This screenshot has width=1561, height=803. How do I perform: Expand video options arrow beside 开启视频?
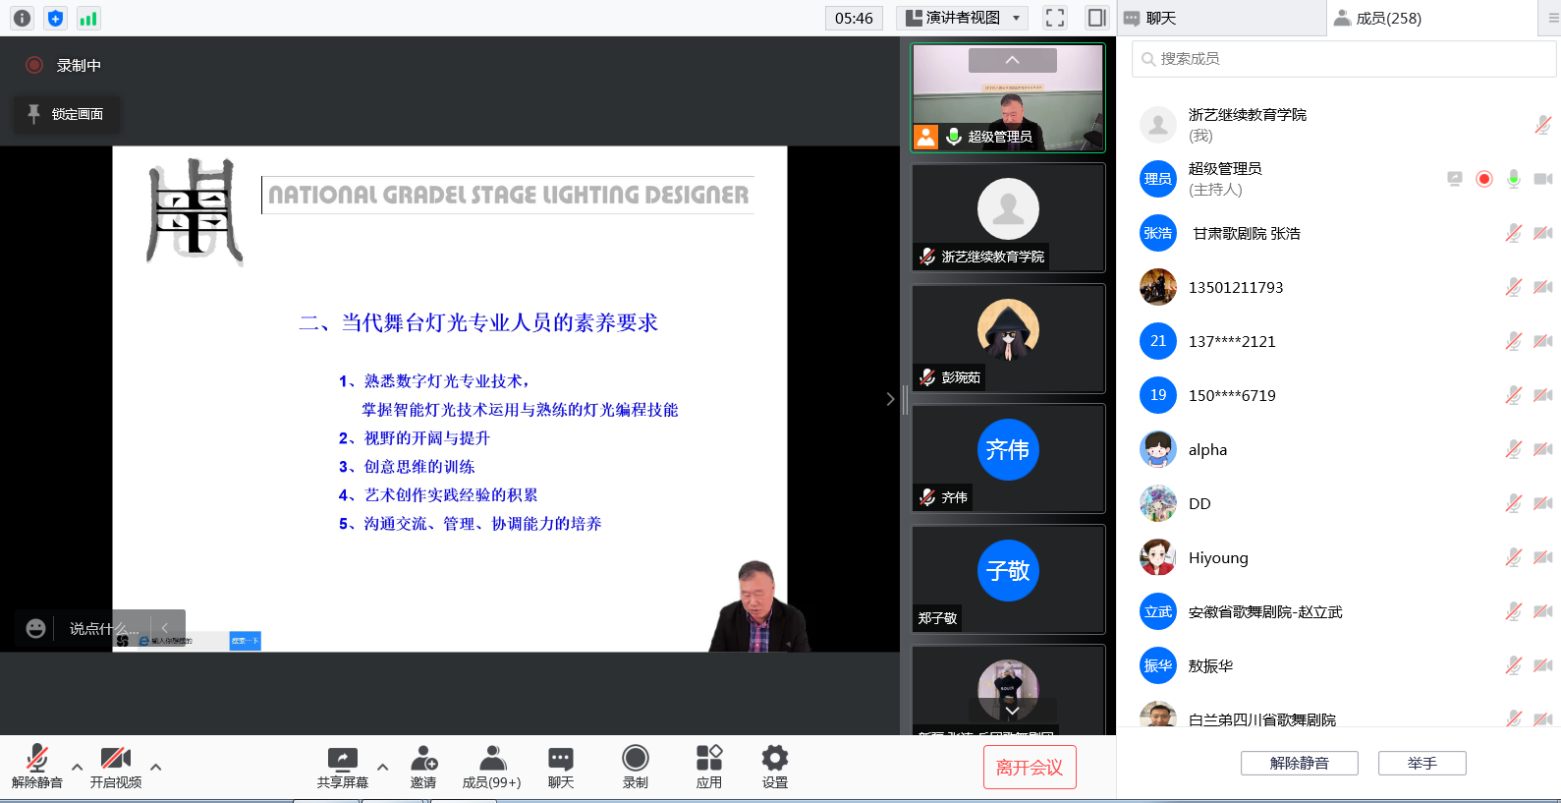coord(155,767)
